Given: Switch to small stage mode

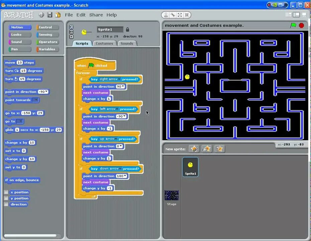Looking at the screenshot, I should pyautogui.click(x=288, y=15).
